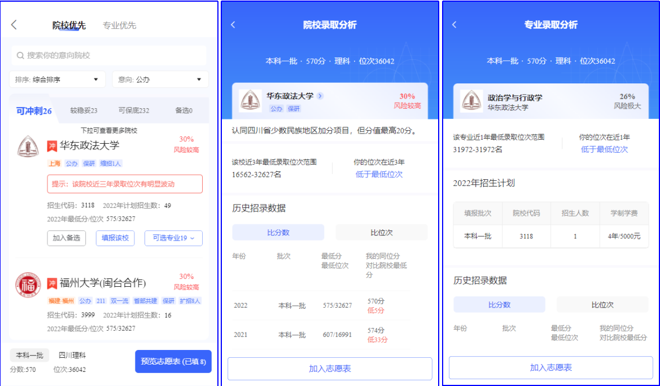Tap 低33分 text in 2021 row
Image resolution: width=660 pixels, height=386 pixels.
click(378, 339)
